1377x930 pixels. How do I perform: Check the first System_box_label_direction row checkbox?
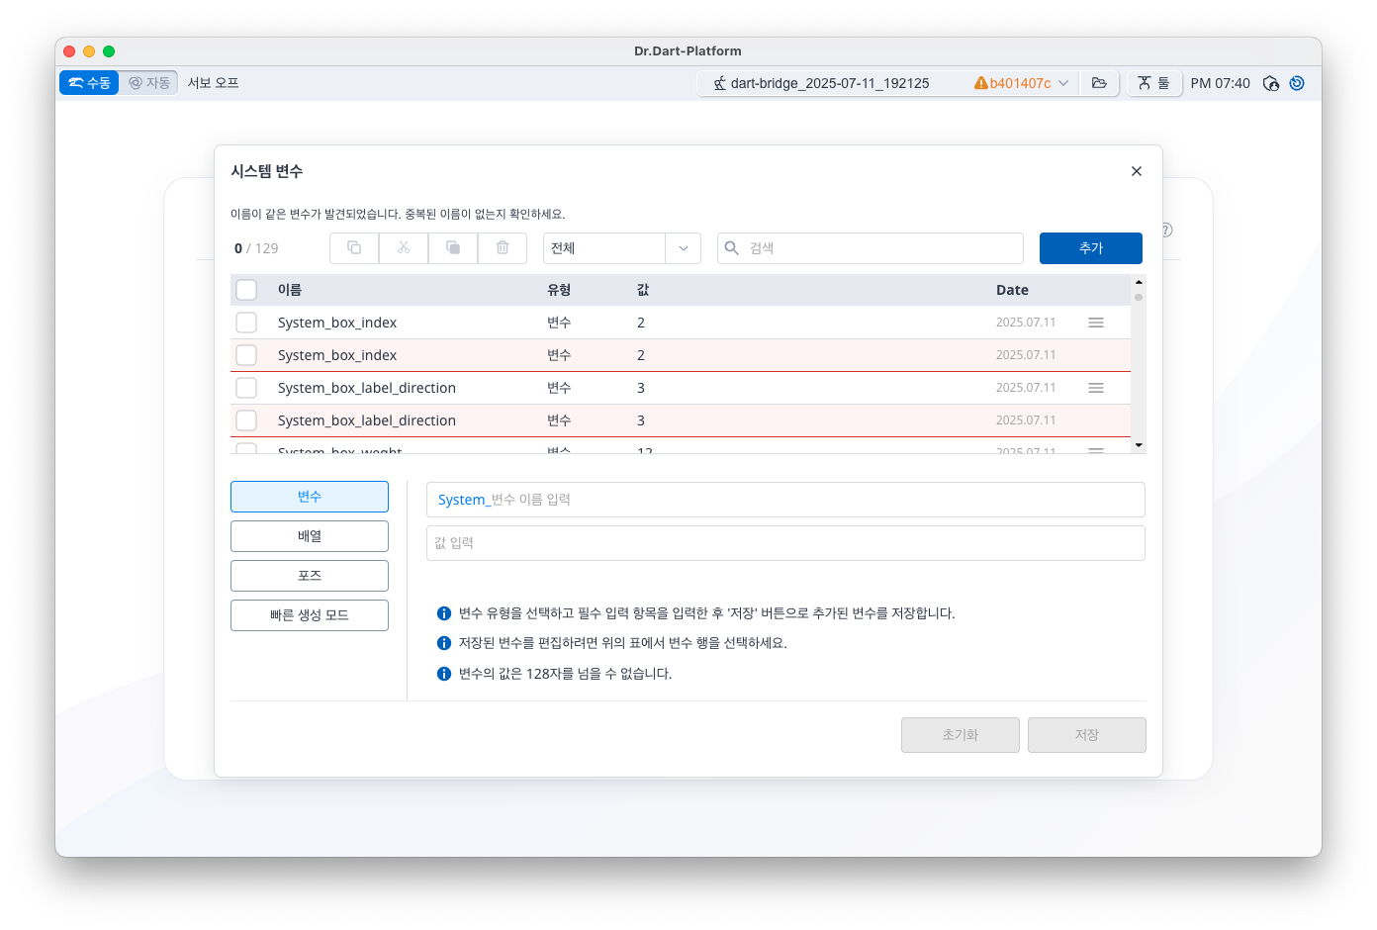246,388
